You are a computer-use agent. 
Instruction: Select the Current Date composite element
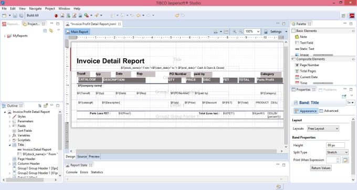coord(306,77)
